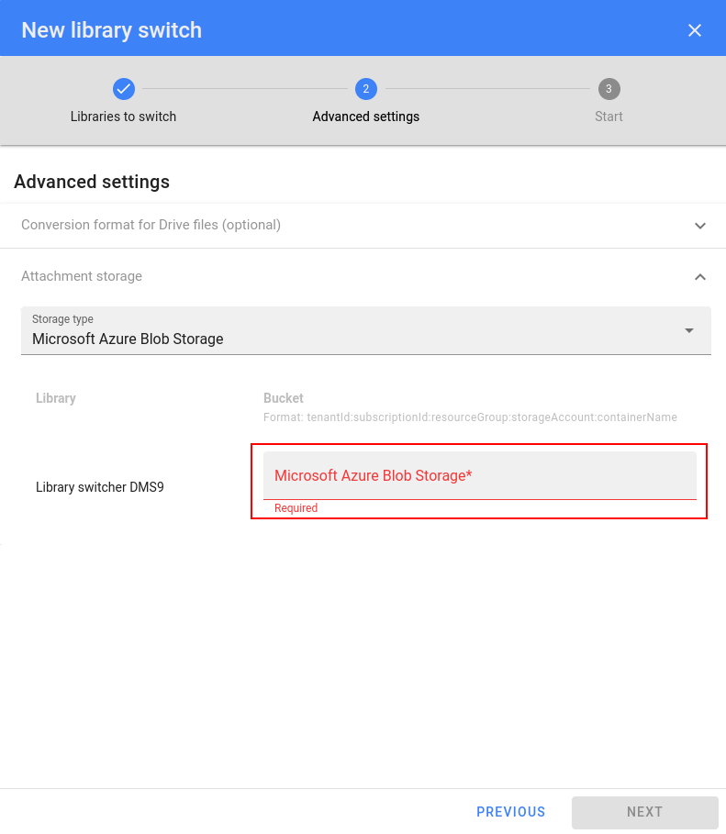Open the Storage type dropdown
This screenshot has height=834, width=726.
(x=366, y=330)
